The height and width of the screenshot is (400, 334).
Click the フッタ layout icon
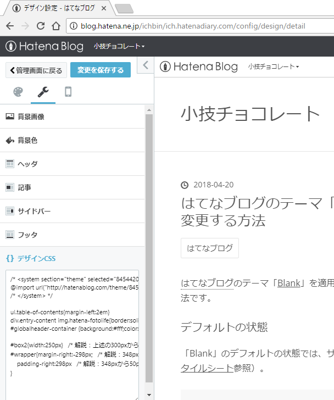[x=10, y=235]
